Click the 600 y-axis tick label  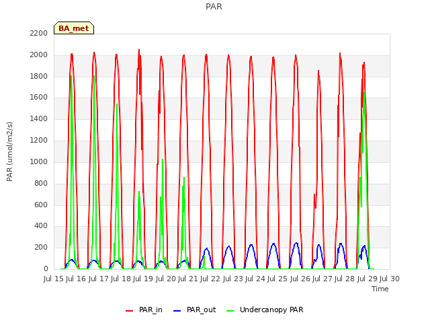[41, 205]
